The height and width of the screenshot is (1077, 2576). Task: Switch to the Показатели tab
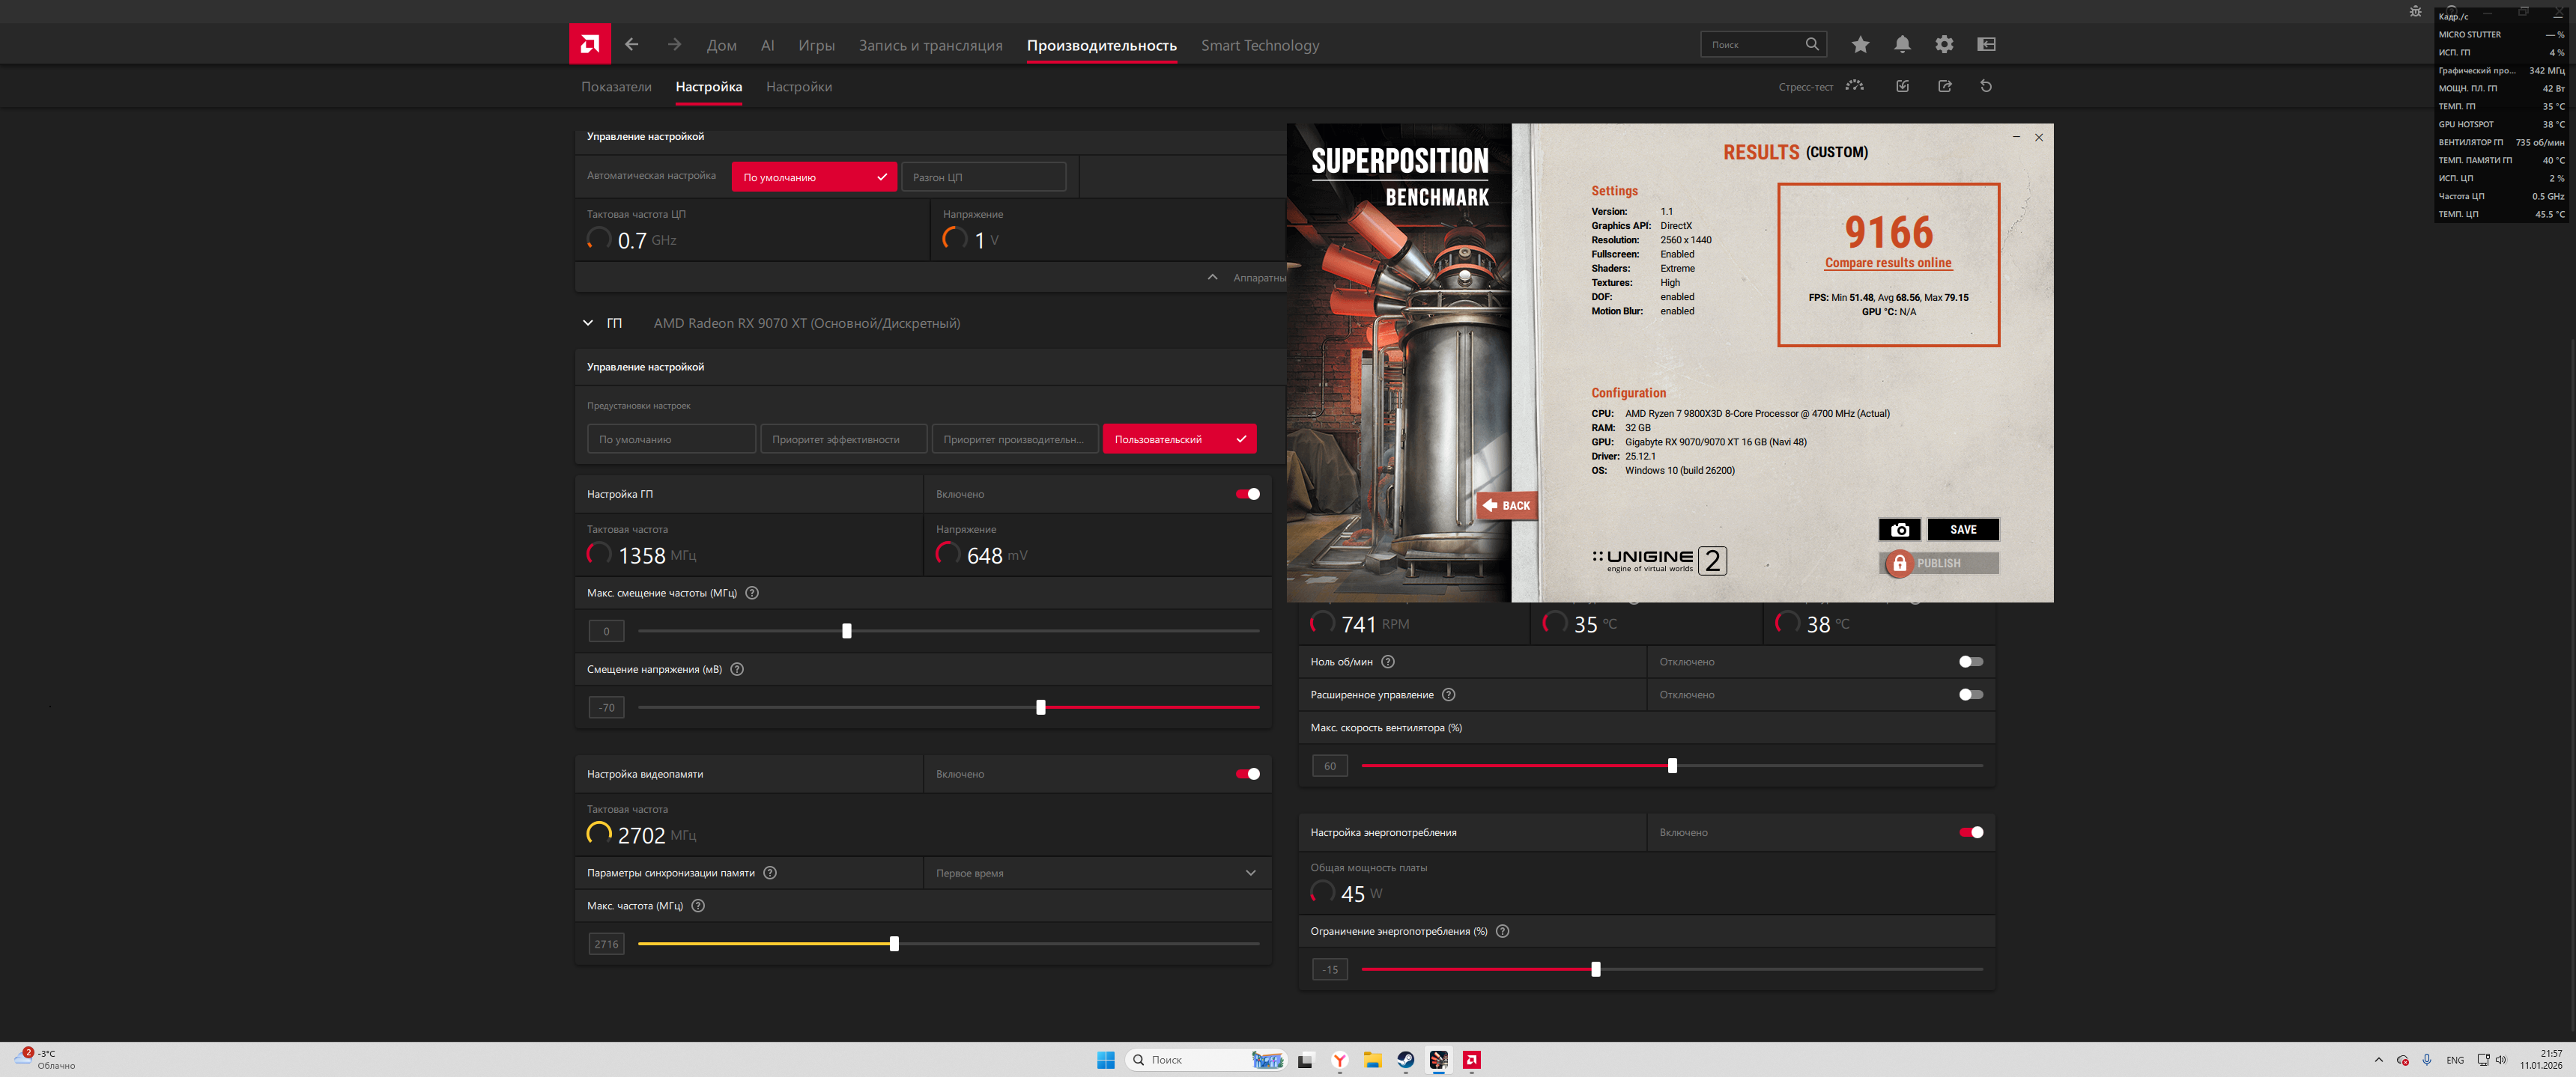tap(616, 87)
